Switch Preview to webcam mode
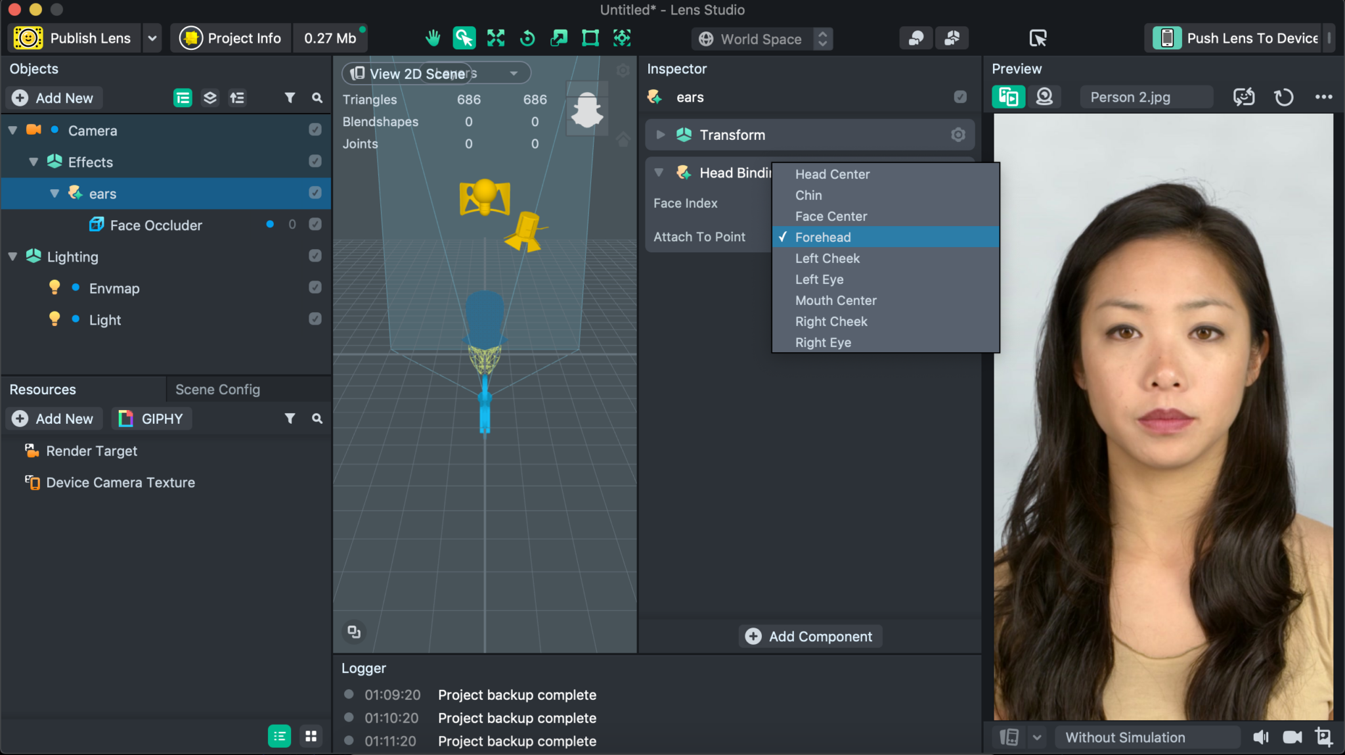The width and height of the screenshot is (1345, 755). (x=1044, y=97)
